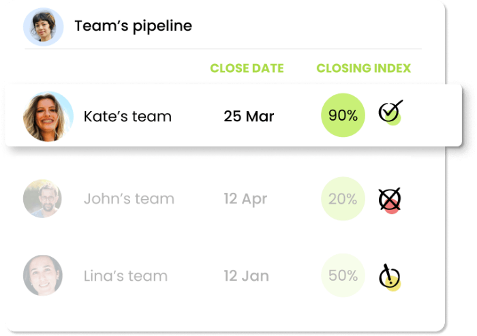Click the Team's pipeline title
Screen dimensions: 477x336
[134, 26]
